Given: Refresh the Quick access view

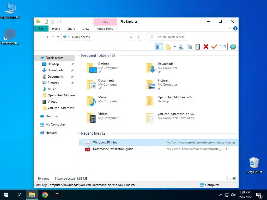Looking at the screenshot, I should [139, 37].
